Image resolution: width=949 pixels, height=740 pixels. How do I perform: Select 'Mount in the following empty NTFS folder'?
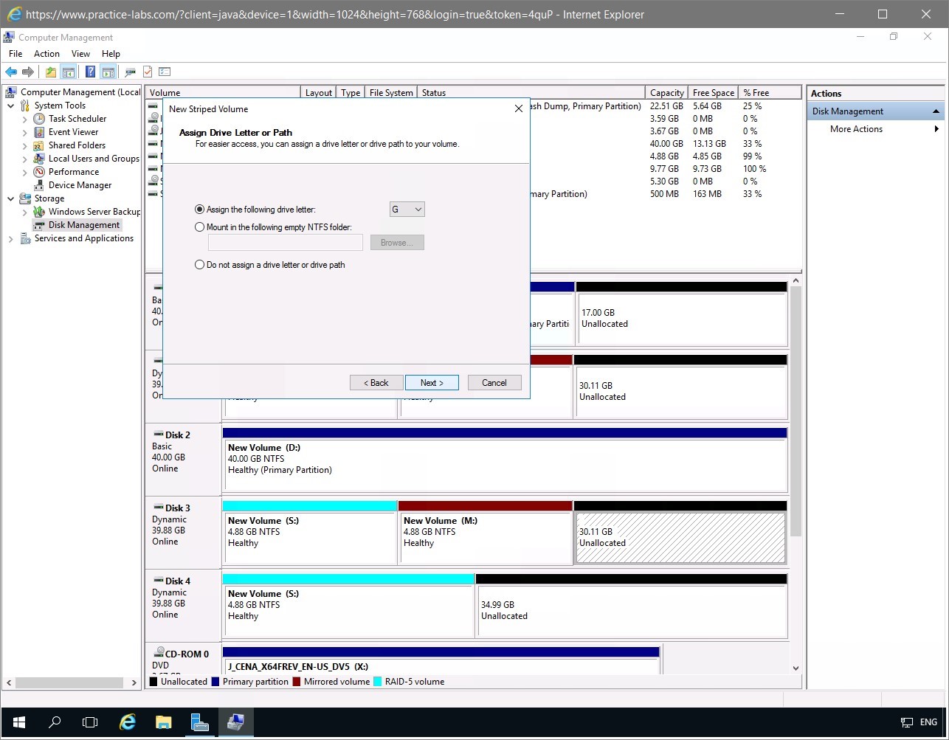pyautogui.click(x=199, y=227)
